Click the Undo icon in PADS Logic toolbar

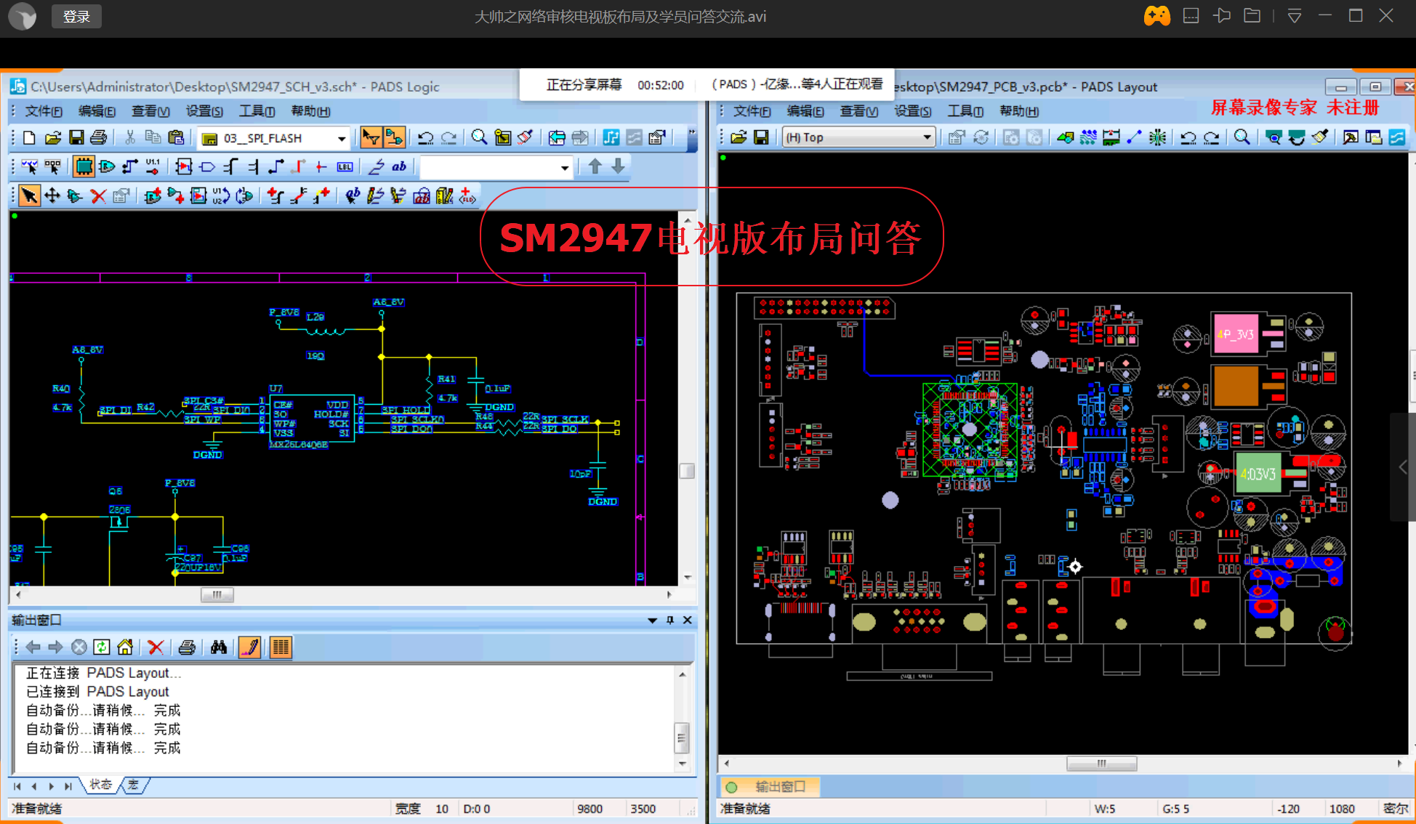425,137
